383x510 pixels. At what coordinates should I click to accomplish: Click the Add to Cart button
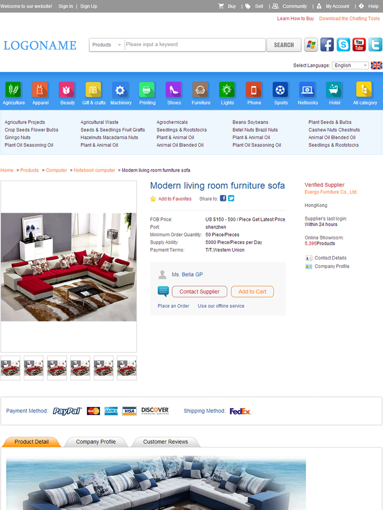[x=252, y=292]
